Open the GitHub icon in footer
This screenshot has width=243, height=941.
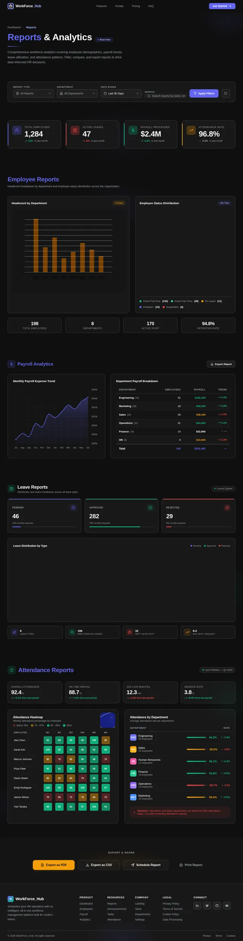tap(217, 906)
